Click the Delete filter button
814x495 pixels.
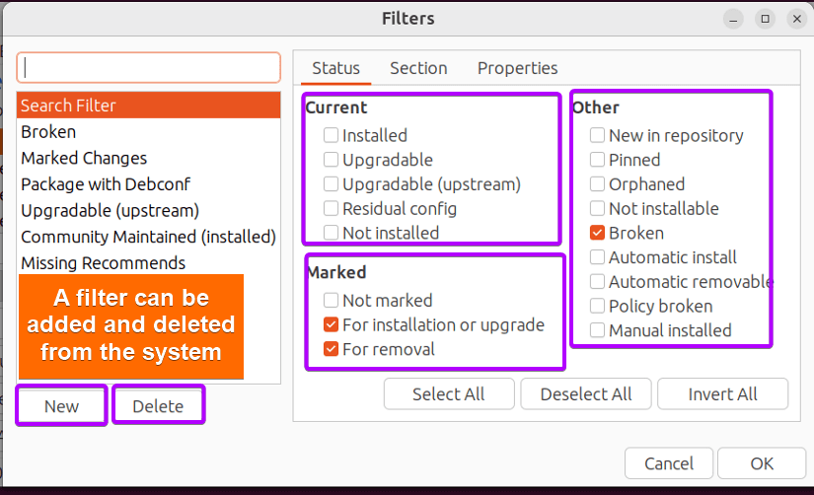pos(158,405)
